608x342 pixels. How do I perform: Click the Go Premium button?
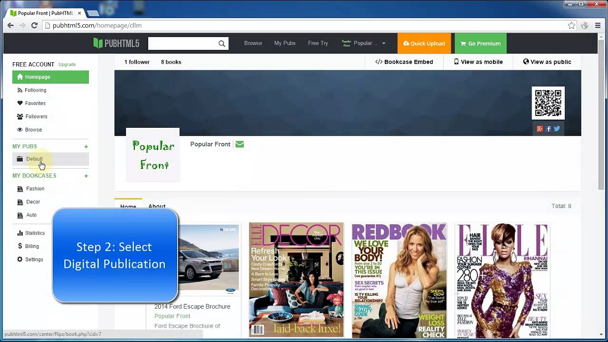pyautogui.click(x=481, y=43)
